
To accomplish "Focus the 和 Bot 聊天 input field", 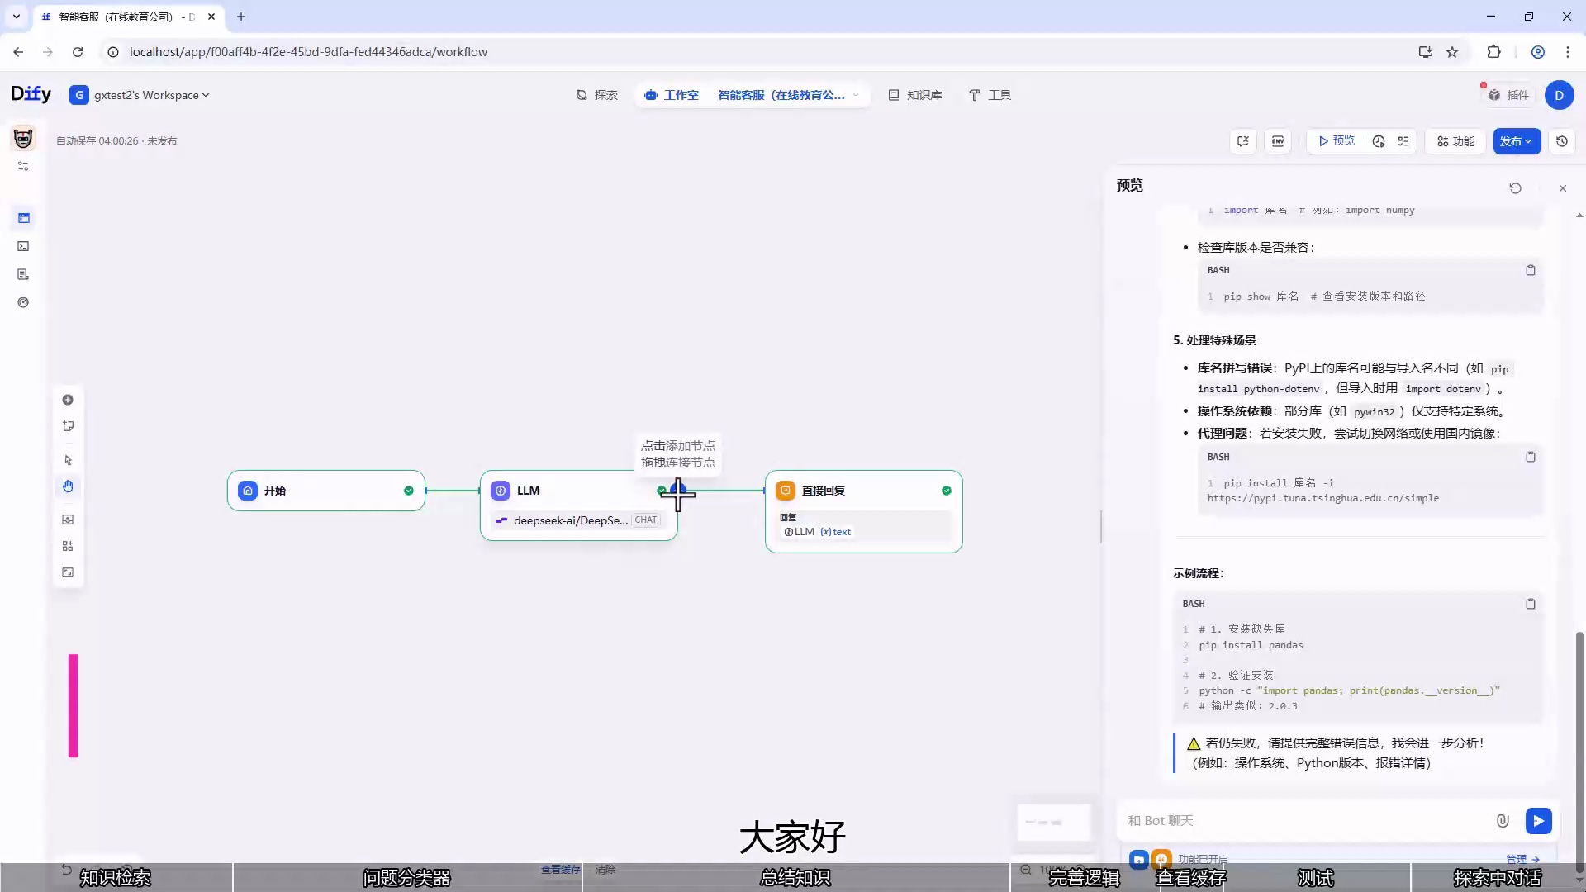I will [1305, 821].
